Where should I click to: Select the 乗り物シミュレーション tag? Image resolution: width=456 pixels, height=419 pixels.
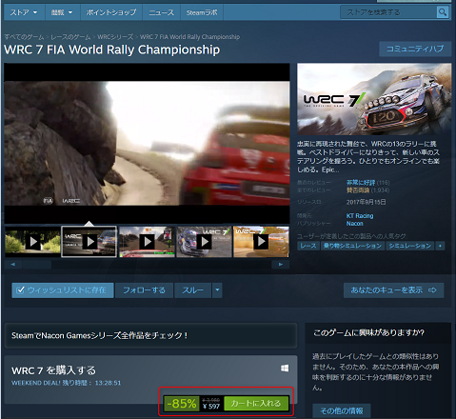pyautogui.click(x=352, y=246)
